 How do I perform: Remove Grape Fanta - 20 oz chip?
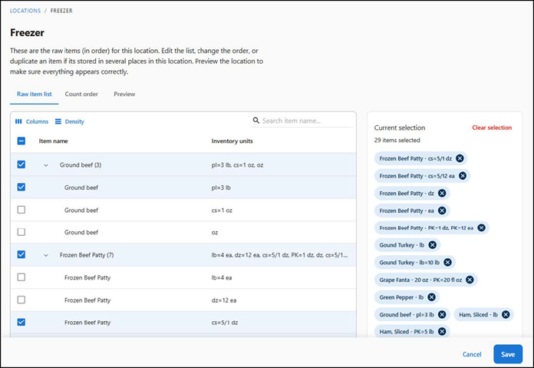coord(468,280)
